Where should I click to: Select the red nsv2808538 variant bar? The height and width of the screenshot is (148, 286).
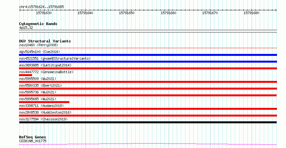(x=148, y=116)
